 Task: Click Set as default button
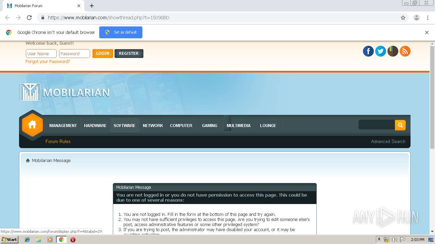tap(121, 33)
